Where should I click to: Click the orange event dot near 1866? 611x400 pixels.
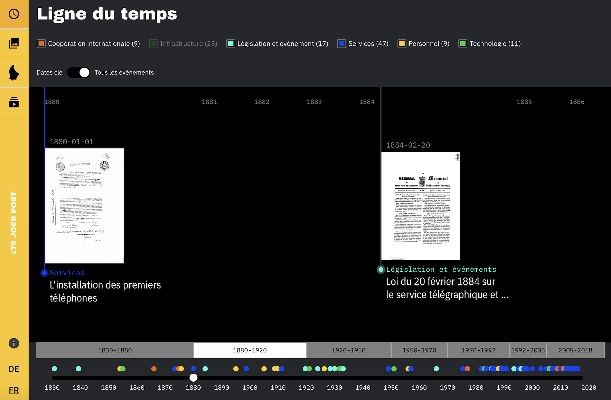(154, 369)
